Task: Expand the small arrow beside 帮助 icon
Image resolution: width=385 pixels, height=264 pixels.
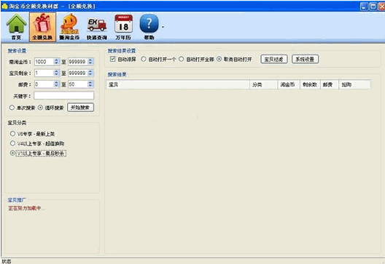Action: point(163,27)
